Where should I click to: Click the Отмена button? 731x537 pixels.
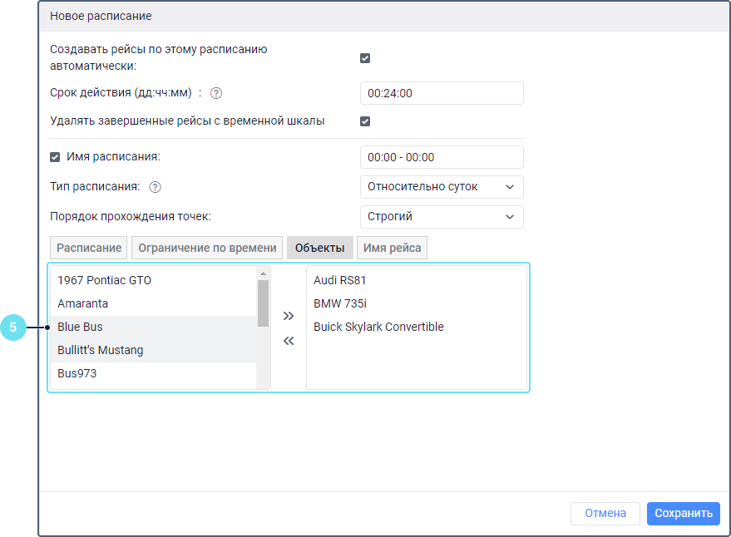point(605,514)
